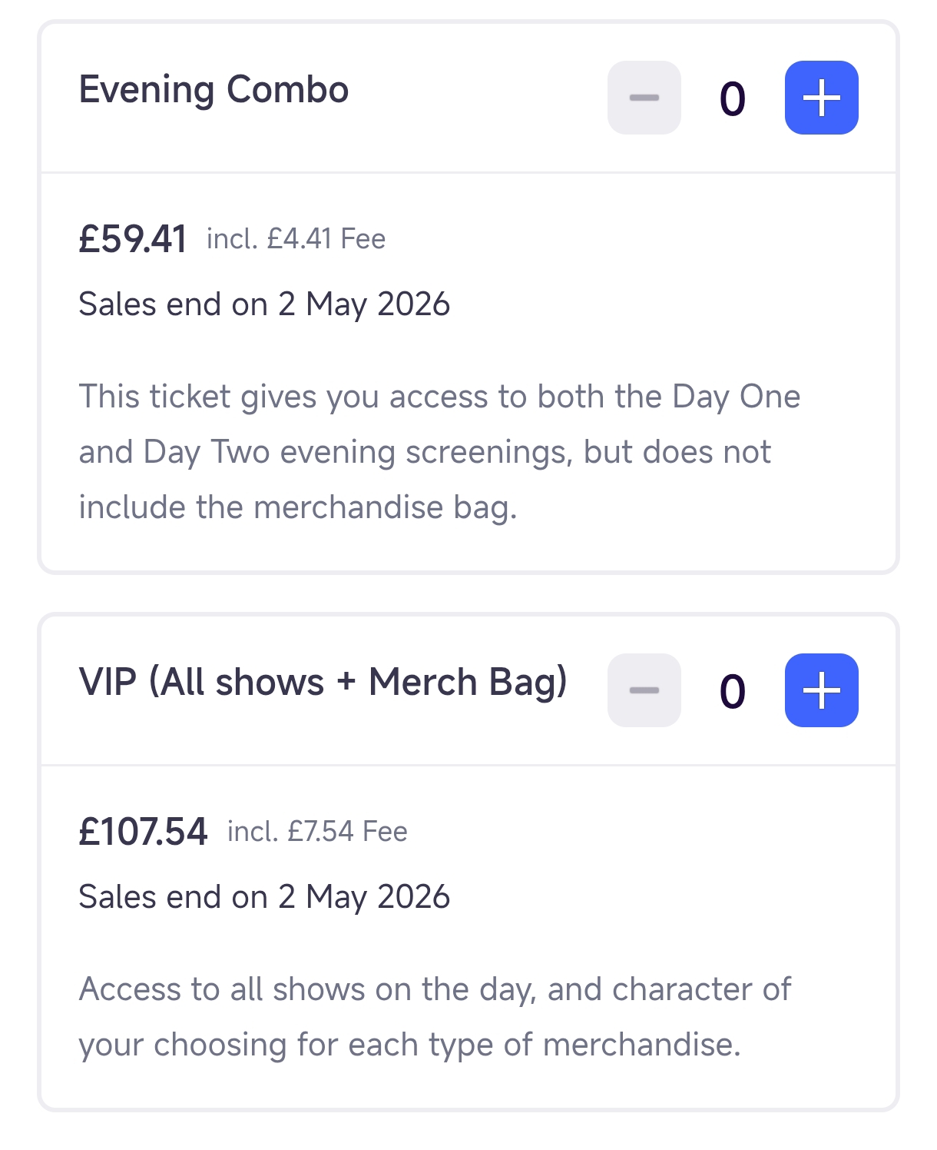Click the £107.54 price

143,832
